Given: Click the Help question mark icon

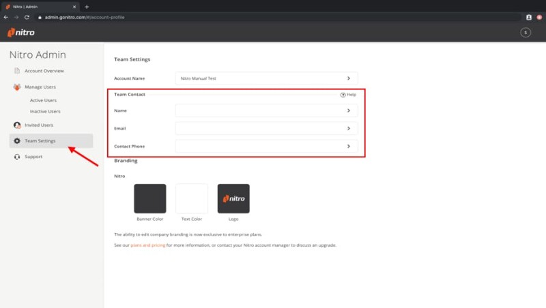Looking at the screenshot, I should click(343, 95).
